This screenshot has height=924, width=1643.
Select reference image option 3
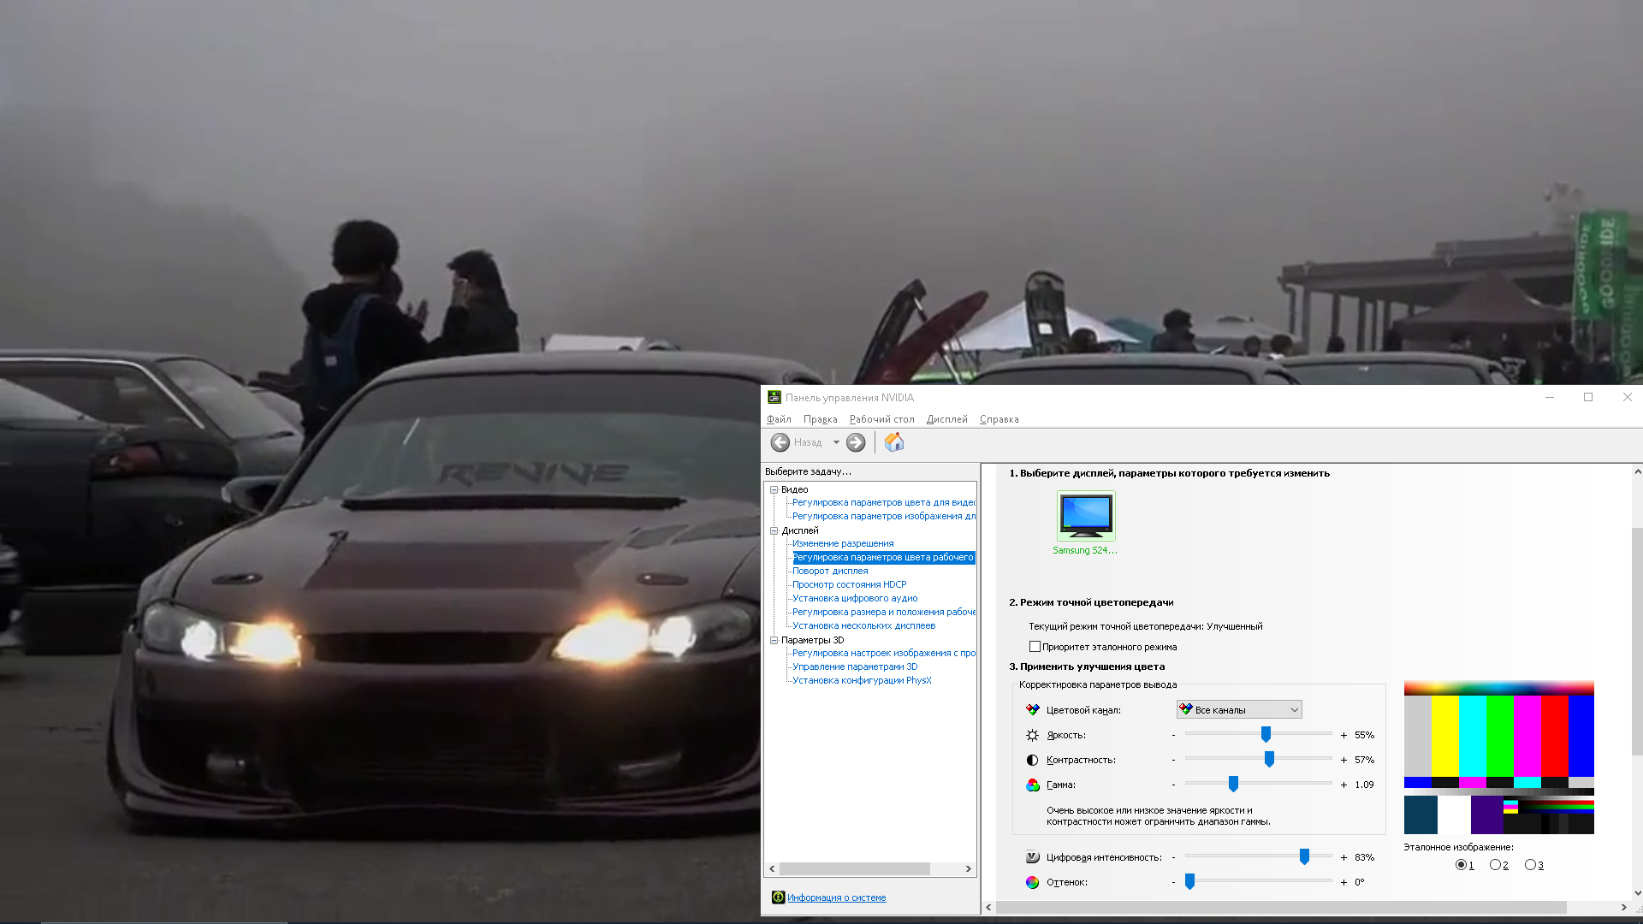click(x=1530, y=865)
